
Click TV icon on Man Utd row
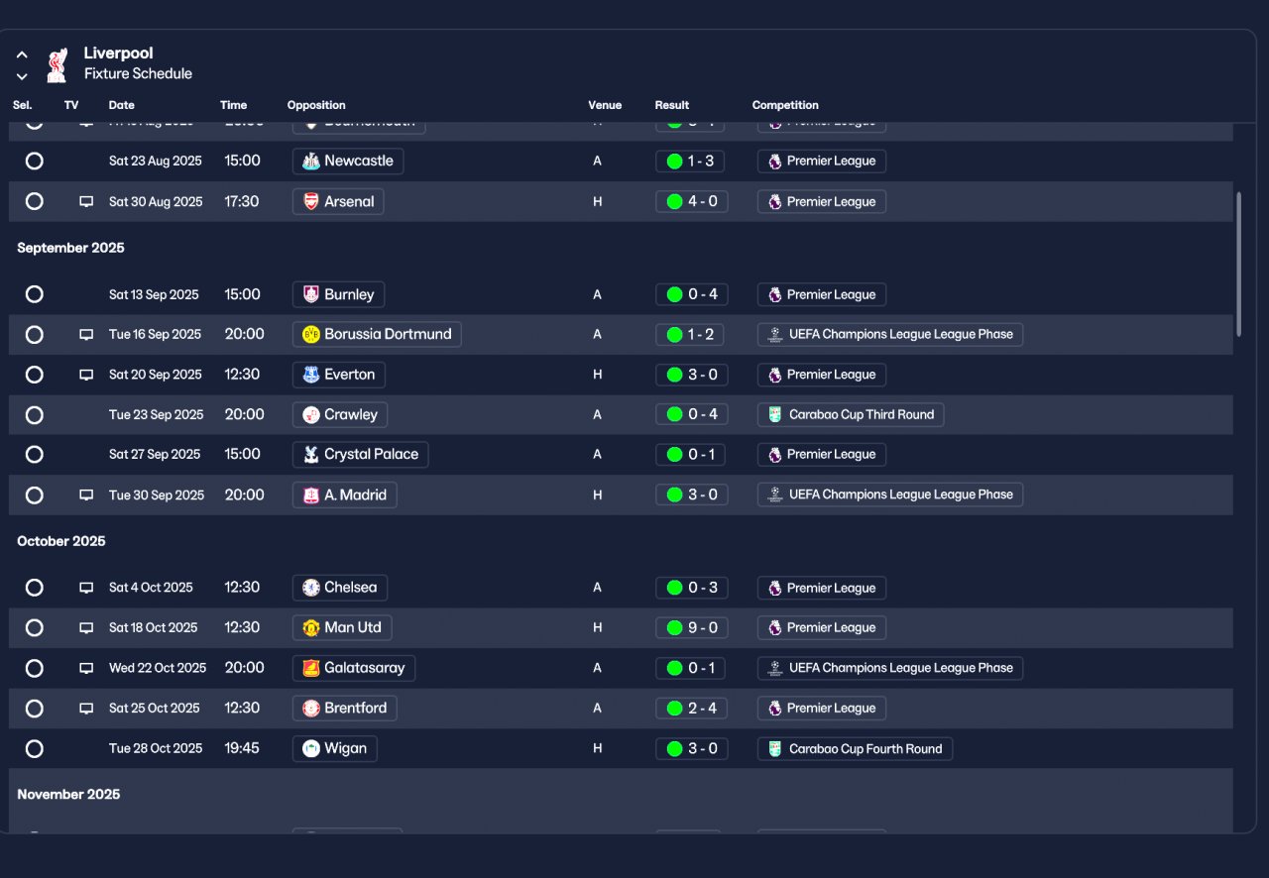(86, 627)
